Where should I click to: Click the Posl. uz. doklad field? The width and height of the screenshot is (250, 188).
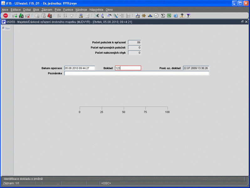coord(196,68)
